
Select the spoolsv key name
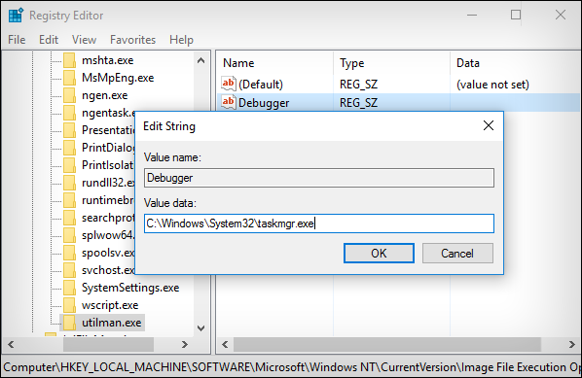pyautogui.click(x=108, y=253)
